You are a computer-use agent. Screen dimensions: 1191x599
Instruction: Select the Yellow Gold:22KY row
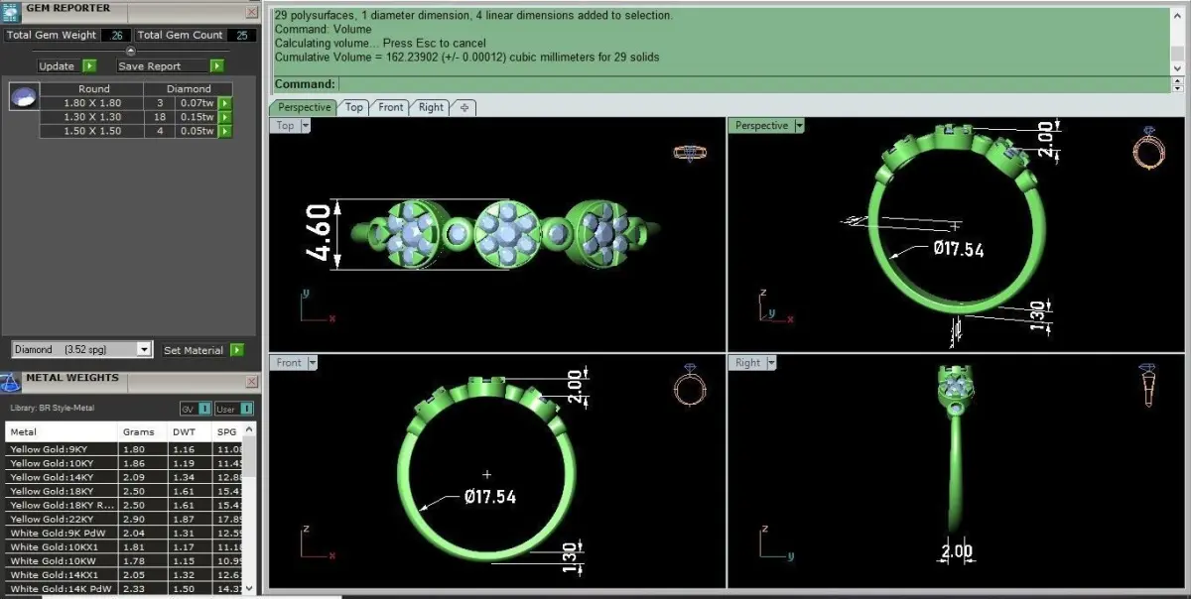pyautogui.click(x=124, y=519)
